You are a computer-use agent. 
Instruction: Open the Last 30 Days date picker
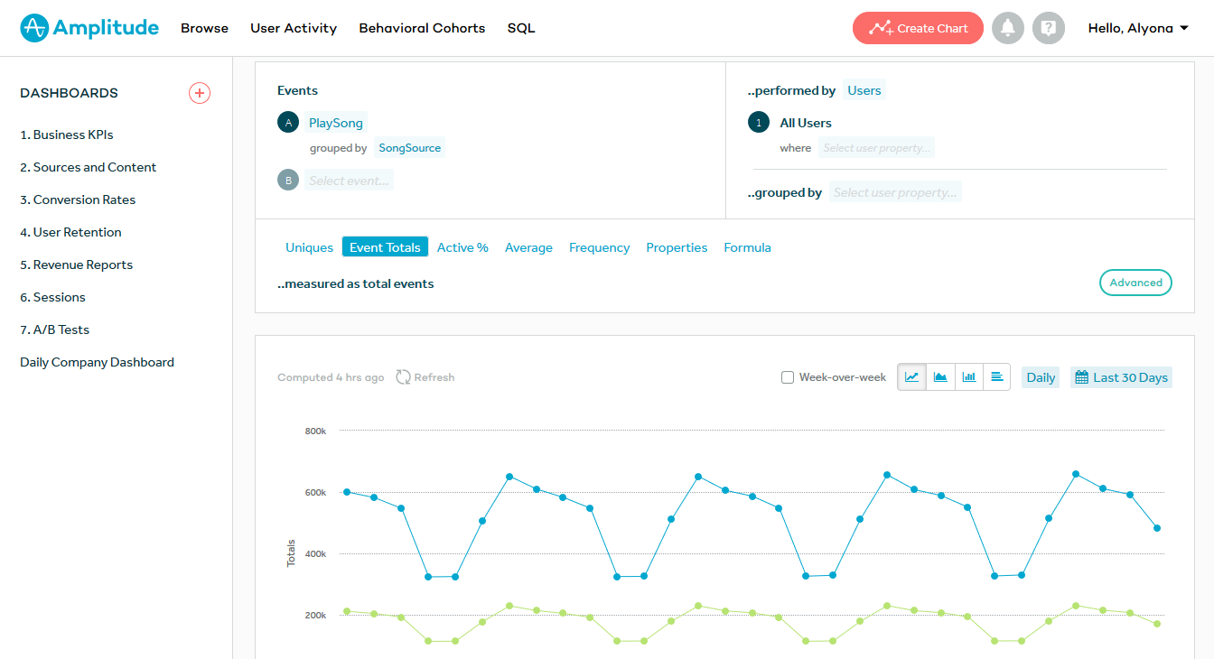click(x=1121, y=377)
